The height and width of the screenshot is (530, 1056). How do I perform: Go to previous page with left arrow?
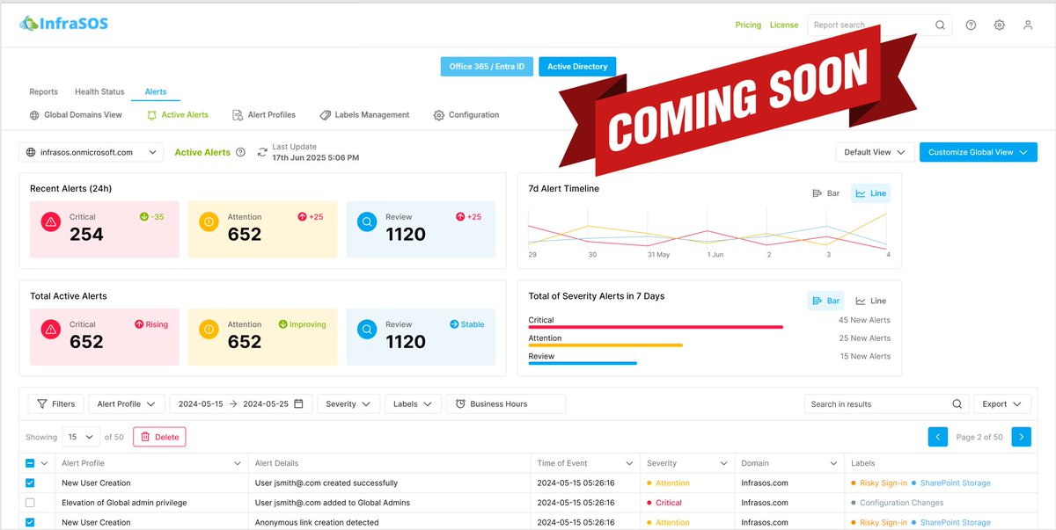tap(938, 436)
